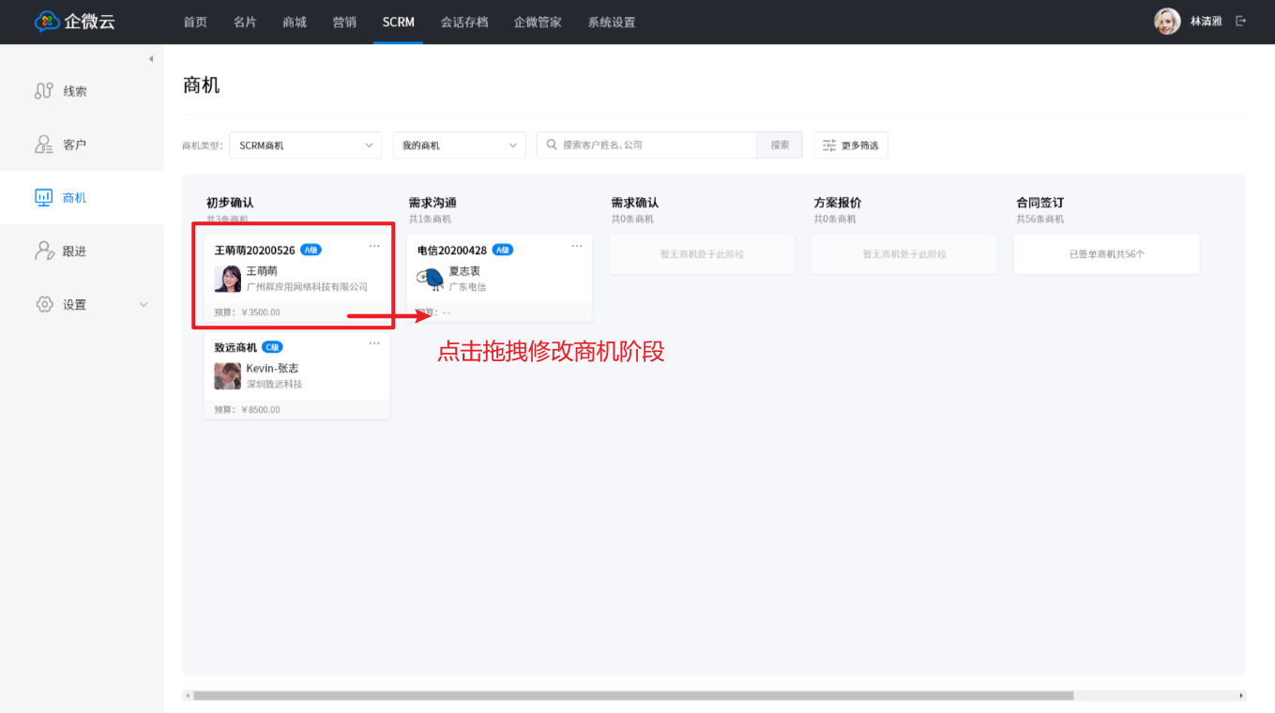Click the 更多筛选 filter button

pos(850,145)
